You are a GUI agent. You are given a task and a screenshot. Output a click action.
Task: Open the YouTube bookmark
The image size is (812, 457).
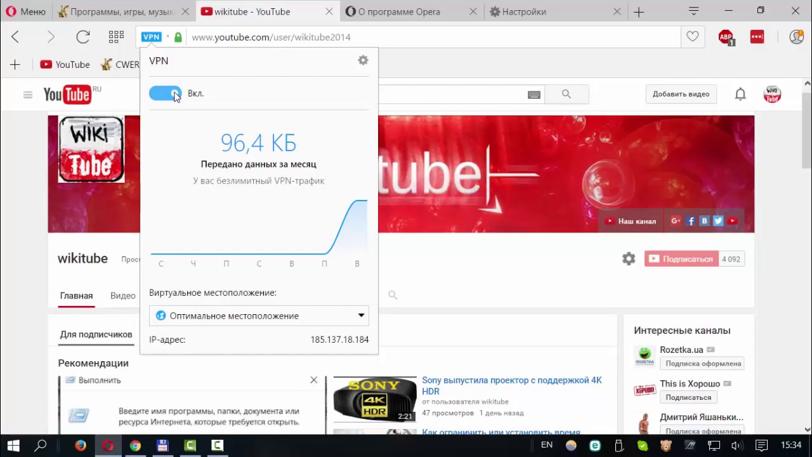(x=65, y=64)
